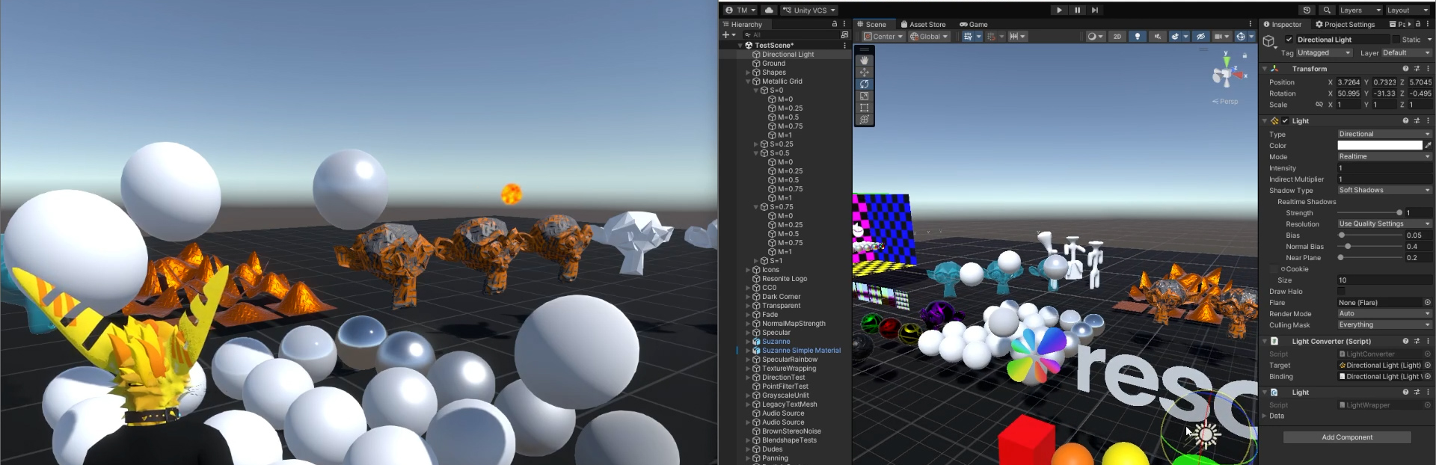1436x465 pixels.
Task: Collapse the Metallic Grid tree item
Action: [x=748, y=81]
